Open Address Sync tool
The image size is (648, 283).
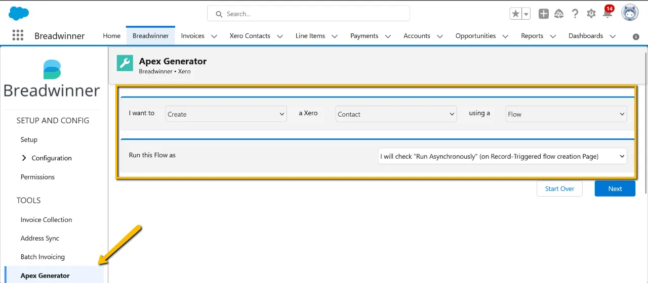tap(40, 239)
